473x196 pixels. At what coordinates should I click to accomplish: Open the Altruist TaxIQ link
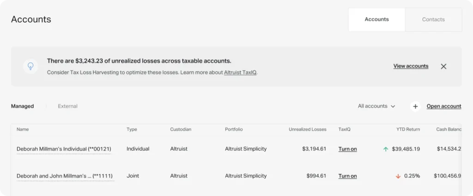click(x=240, y=73)
